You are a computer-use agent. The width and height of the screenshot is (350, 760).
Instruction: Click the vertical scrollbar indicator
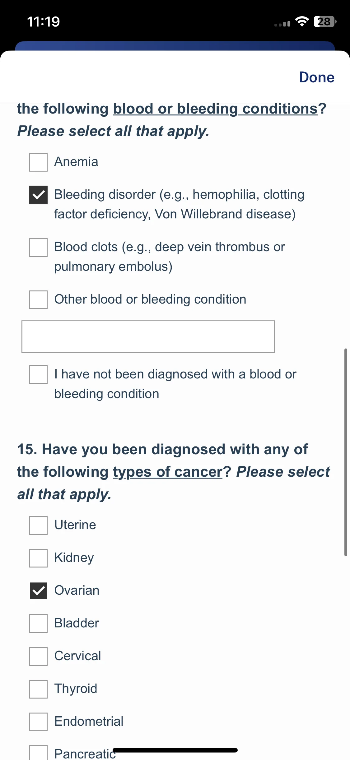click(x=345, y=452)
